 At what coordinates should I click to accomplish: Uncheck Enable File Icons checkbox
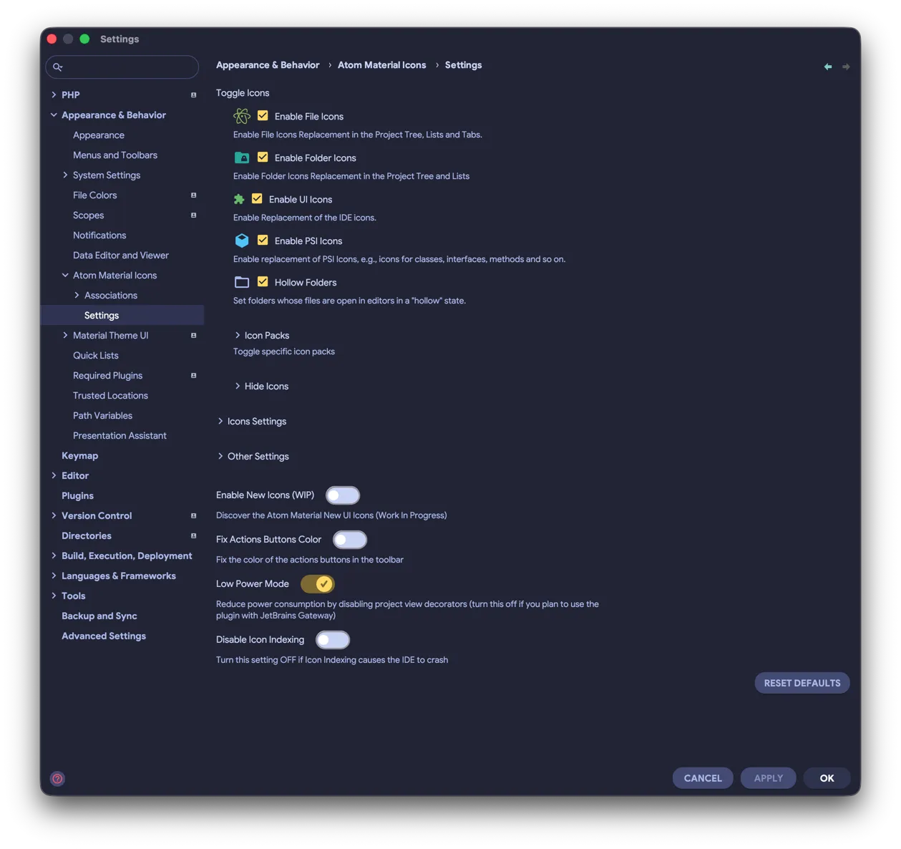tap(263, 115)
